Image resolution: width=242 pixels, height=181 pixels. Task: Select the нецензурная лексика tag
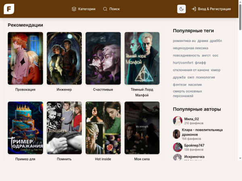pyautogui.click(x=190, y=48)
